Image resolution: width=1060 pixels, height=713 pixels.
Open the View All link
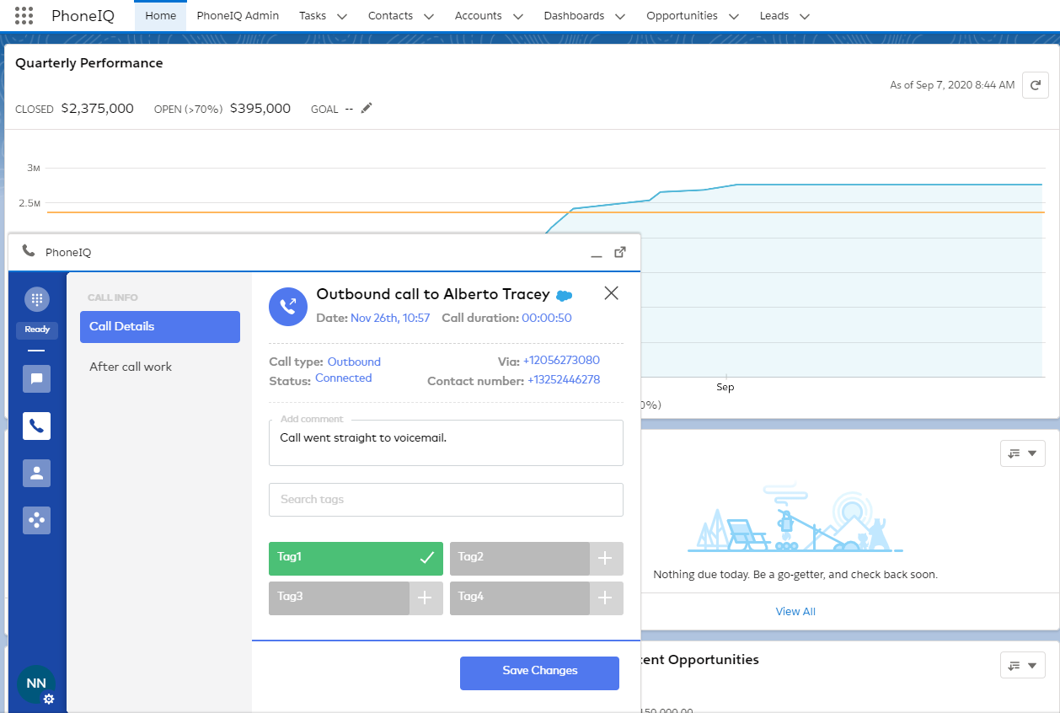[x=795, y=611]
